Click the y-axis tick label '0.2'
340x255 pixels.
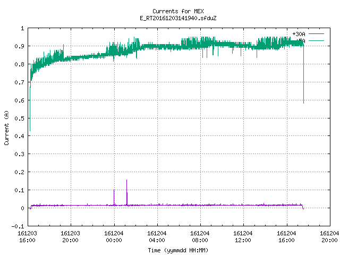click(x=19, y=172)
